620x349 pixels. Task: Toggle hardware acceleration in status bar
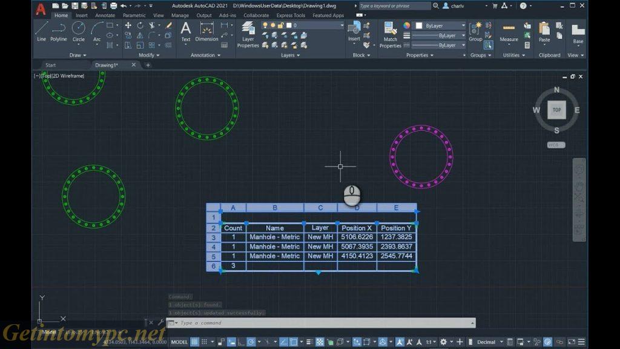(x=547, y=342)
